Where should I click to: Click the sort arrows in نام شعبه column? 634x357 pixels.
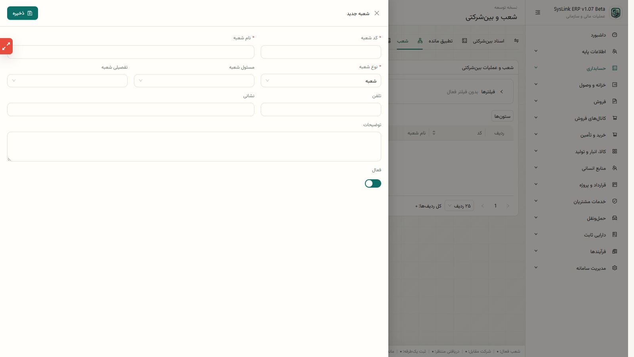[434, 133]
